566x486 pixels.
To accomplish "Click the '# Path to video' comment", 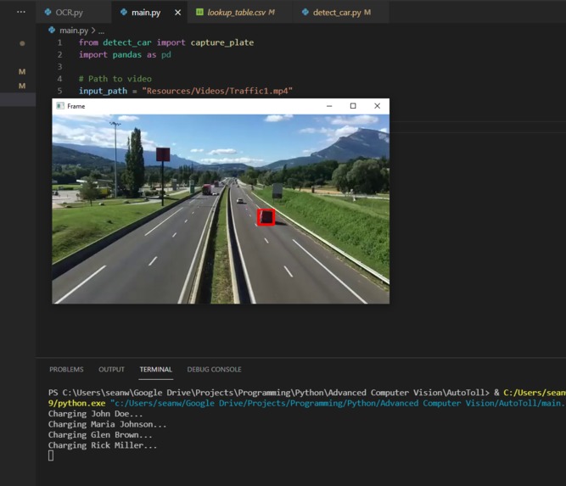I will coord(115,79).
